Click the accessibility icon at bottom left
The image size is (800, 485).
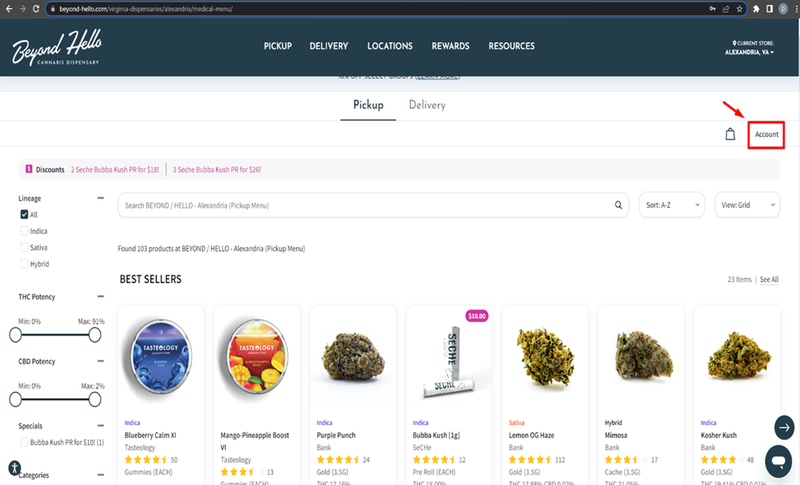[x=14, y=468]
